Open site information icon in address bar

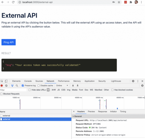[x=20, y=2]
